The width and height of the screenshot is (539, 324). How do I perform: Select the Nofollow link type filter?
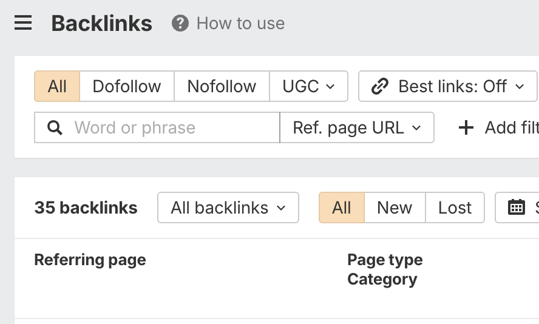coord(222,86)
